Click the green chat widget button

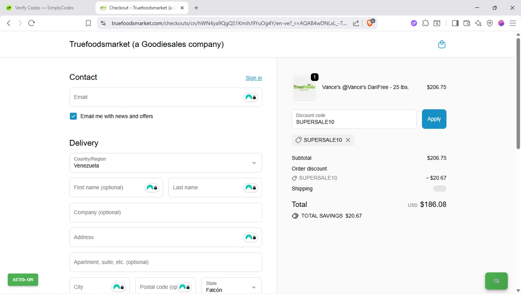[x=496, y=281]
